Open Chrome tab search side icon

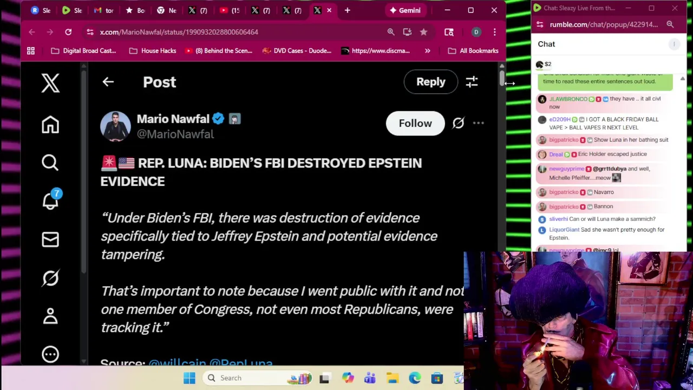[x=449, y=32]
